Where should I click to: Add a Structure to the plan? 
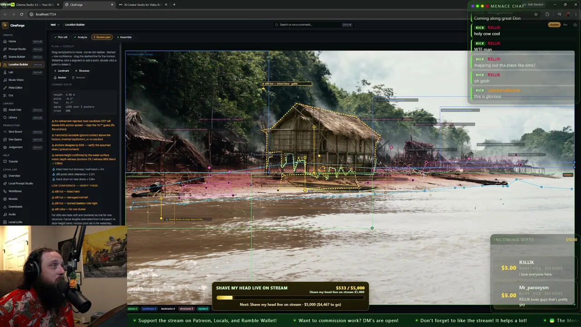click(x=83, y=71)
